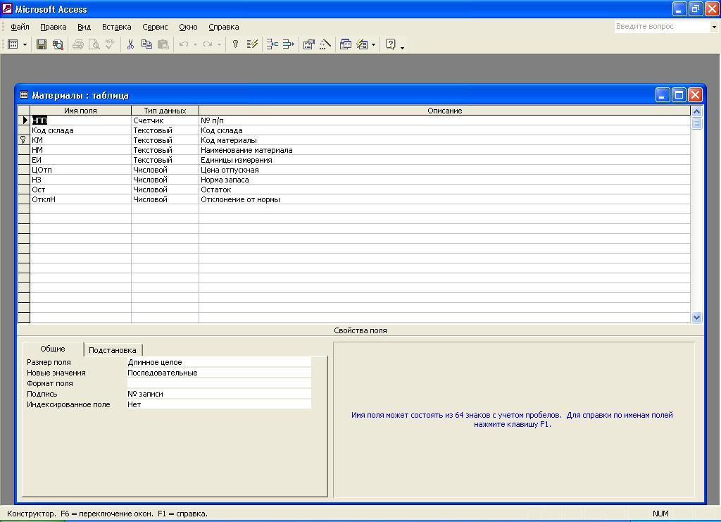The height and width of the screenshot is (522, 721).
Task: Click the Подпись value '№ записи'
Action: (x=219, y=394)
